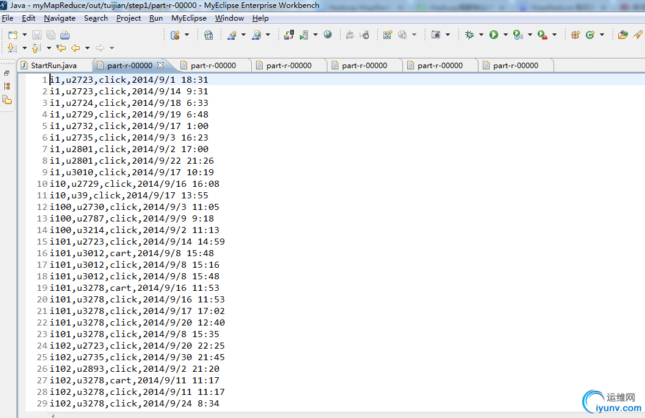This screenshot has width=645, height=418.
Task: Restore the minimized view stack in left sidebar
Action: click(7, 73)
